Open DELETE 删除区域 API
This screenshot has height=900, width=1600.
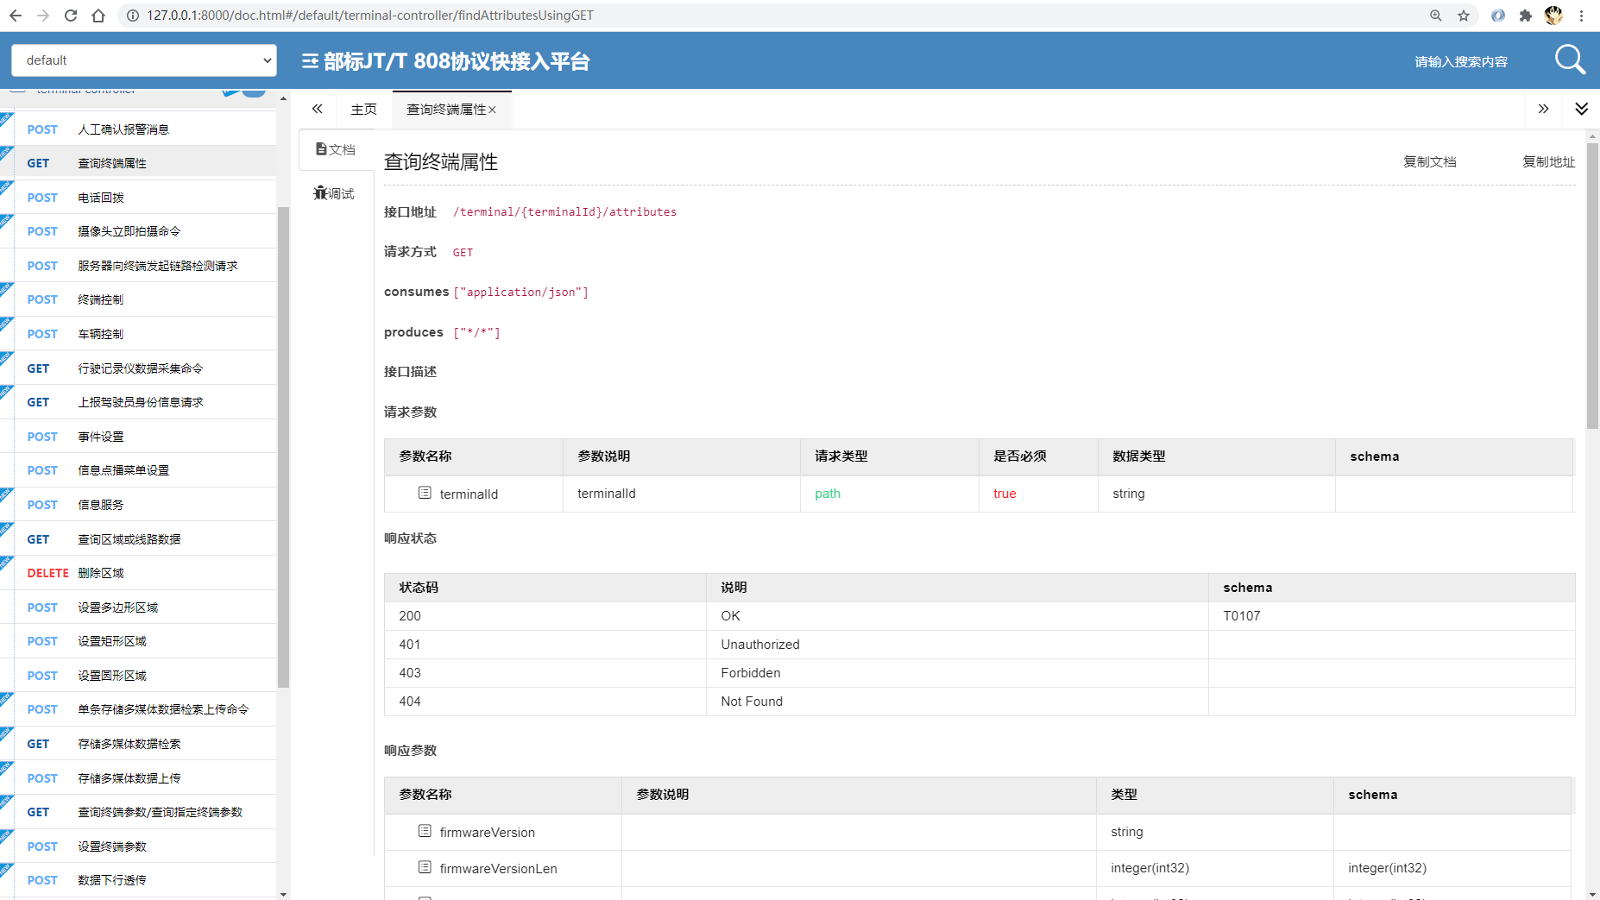138,573
